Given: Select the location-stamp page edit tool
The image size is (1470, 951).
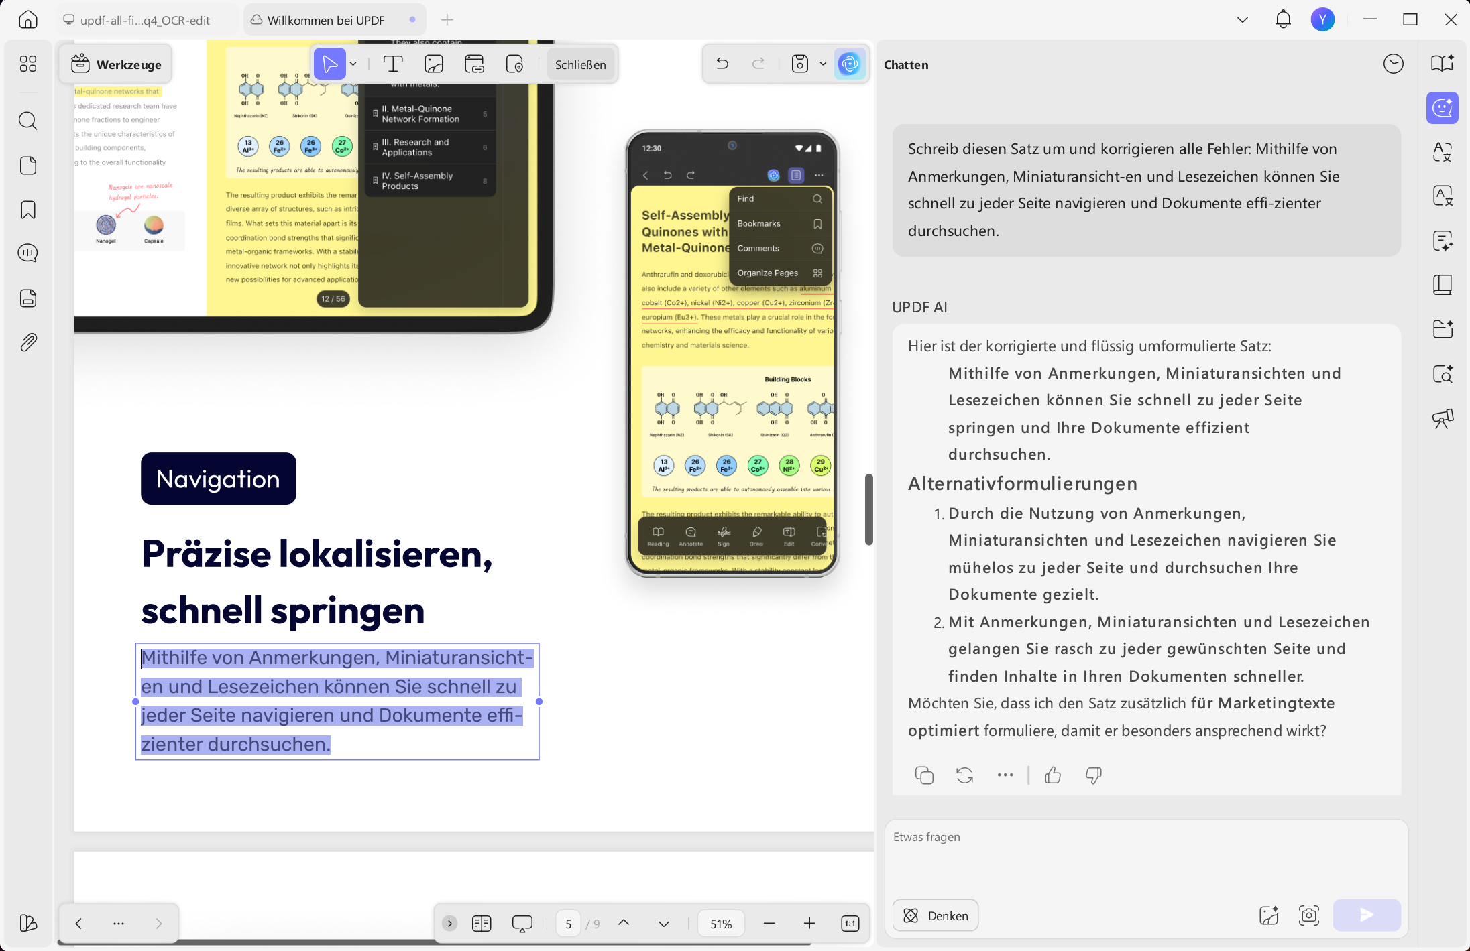Looking at the screenshot, I should point(514,64).
